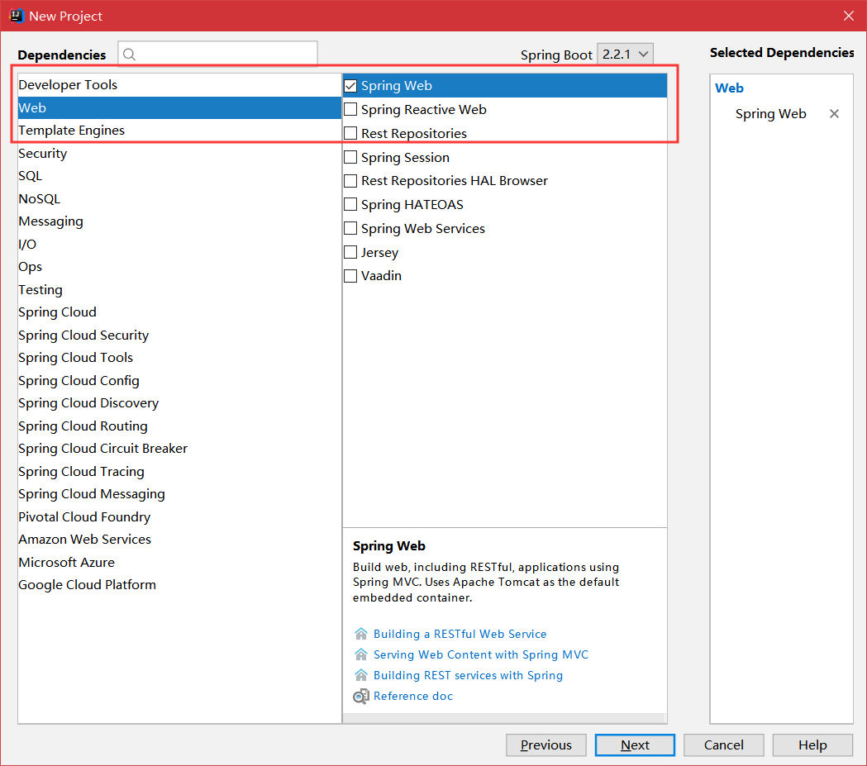Image resolution: width=867 pixels, height=766 pixels.
Task: Click the home icon beside Serving Web Content
Action: pyautogui.click(x=361, y=654)
